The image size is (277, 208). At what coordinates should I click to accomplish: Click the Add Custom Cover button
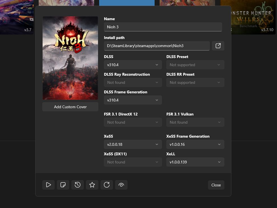click(x=70, y=107)
